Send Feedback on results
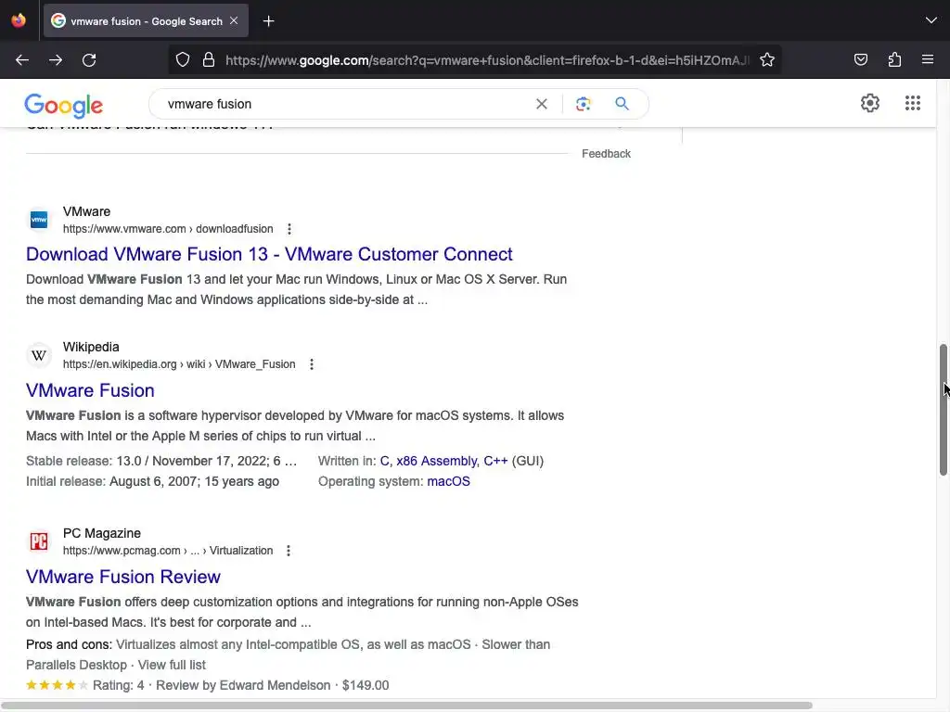This screenshot has width=950, height=712. click(606, 154)
